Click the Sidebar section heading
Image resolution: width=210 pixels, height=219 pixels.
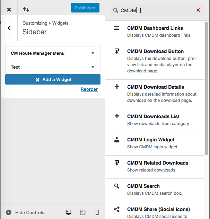click(x=35, y=32)
